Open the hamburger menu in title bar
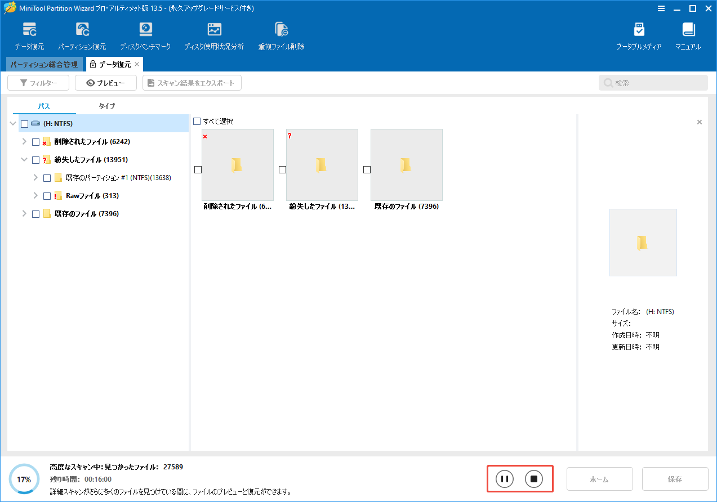The width and height of the screenshot is (717, 502). pos(660,8)
